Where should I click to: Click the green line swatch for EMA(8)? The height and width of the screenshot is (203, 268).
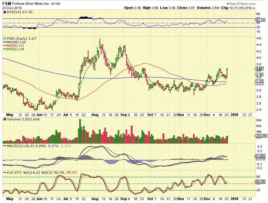[5, 49]
